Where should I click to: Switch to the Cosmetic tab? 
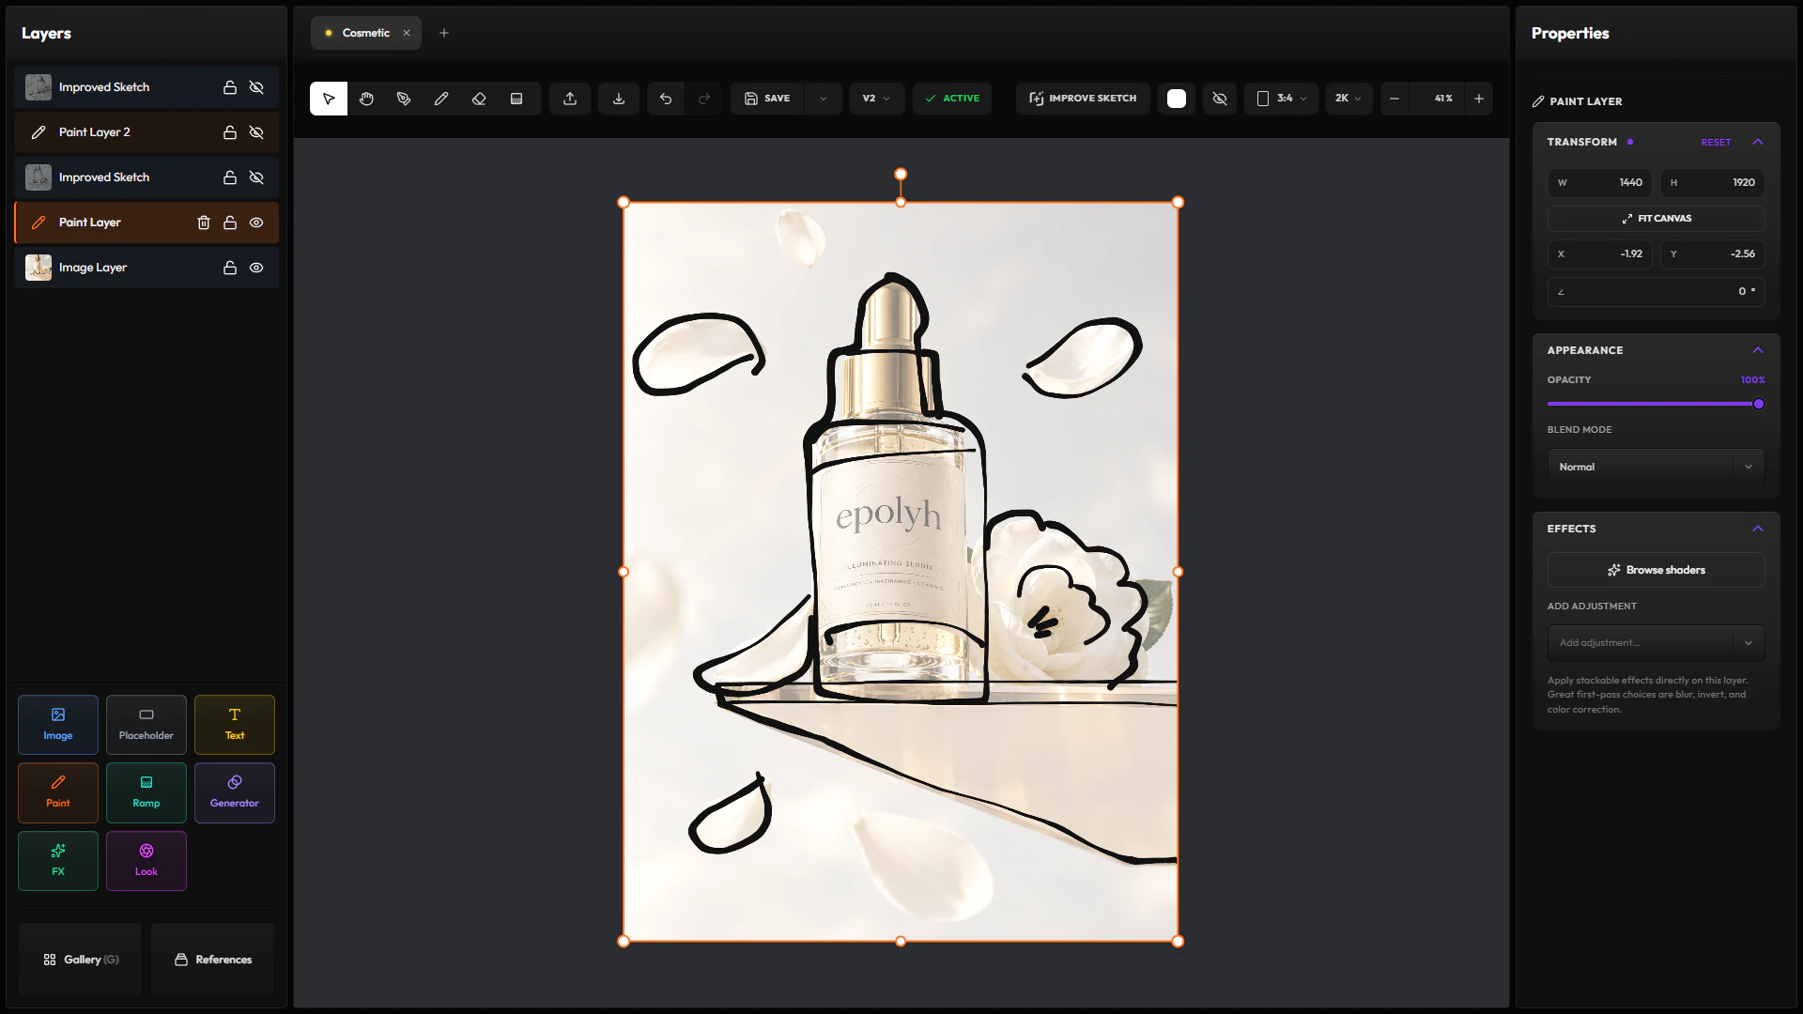click(365, 33)
